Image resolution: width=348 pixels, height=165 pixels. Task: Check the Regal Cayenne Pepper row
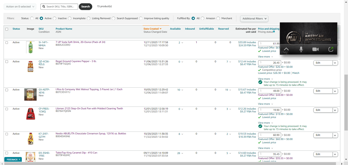click(x=7, y=62)
